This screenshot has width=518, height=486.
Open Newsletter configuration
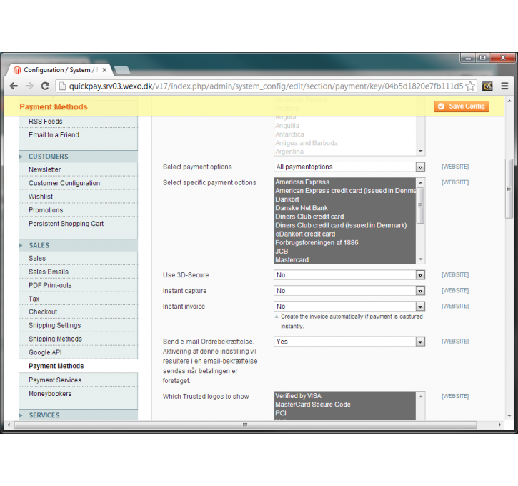(x=44, y=169)
